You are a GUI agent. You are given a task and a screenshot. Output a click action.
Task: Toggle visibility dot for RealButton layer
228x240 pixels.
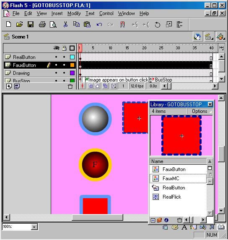coord(56,57)
